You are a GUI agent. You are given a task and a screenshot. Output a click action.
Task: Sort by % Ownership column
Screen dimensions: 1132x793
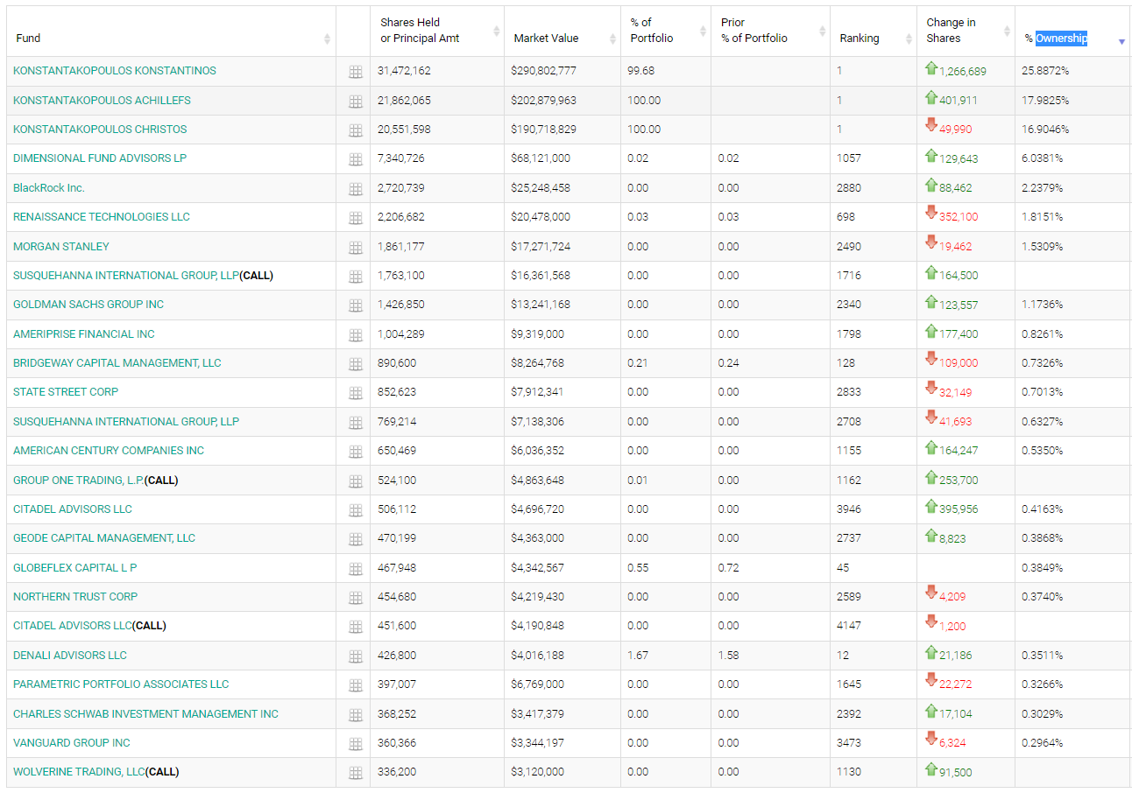coord(1121,41)
